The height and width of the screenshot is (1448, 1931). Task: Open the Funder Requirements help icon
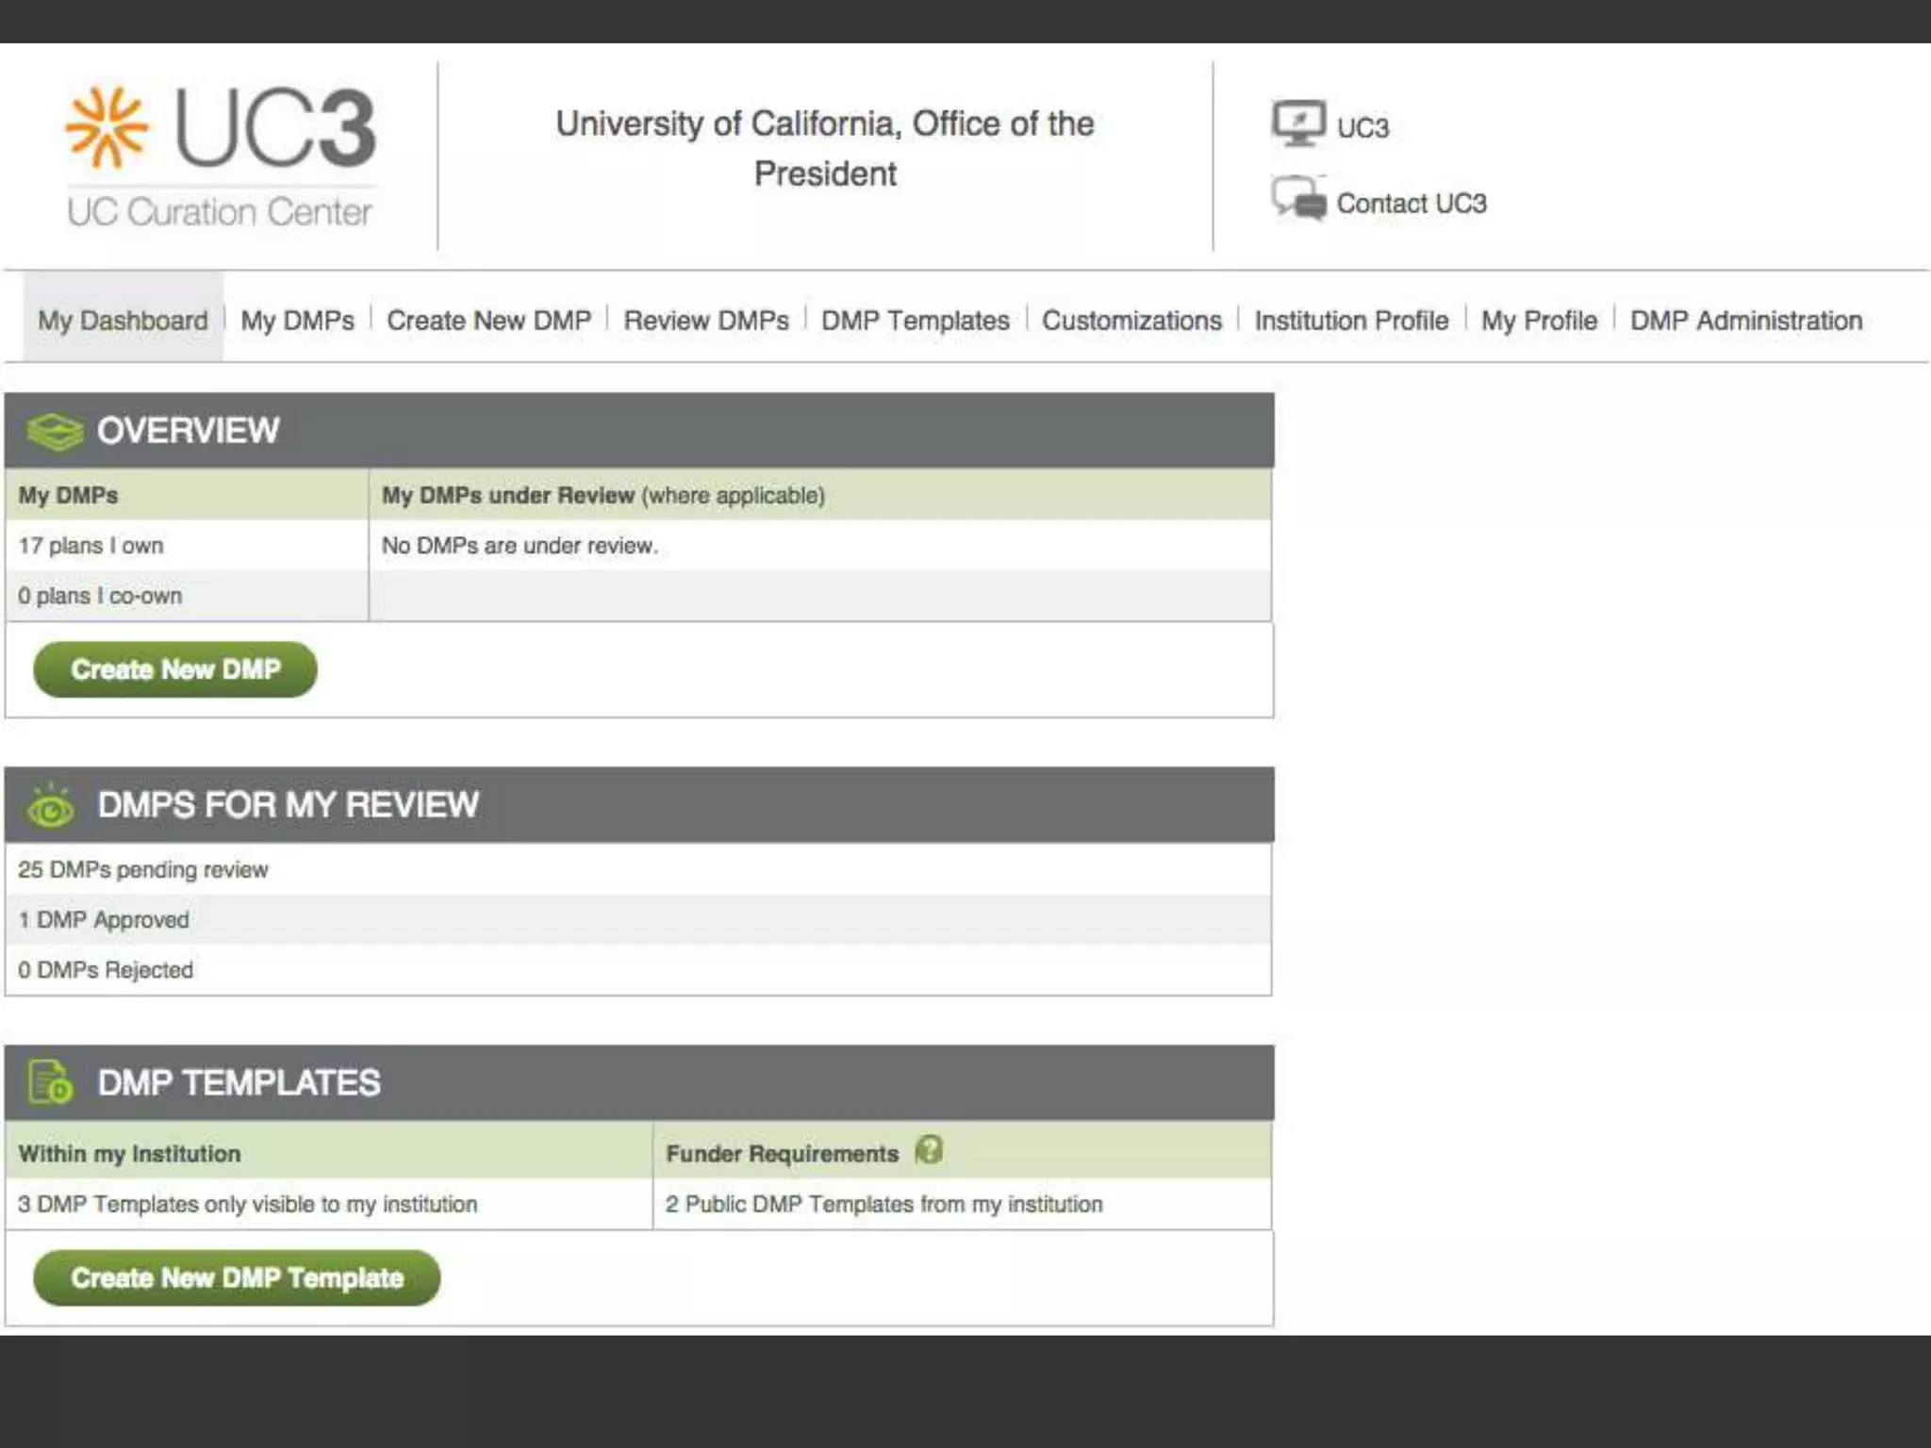pos(929,1151)
